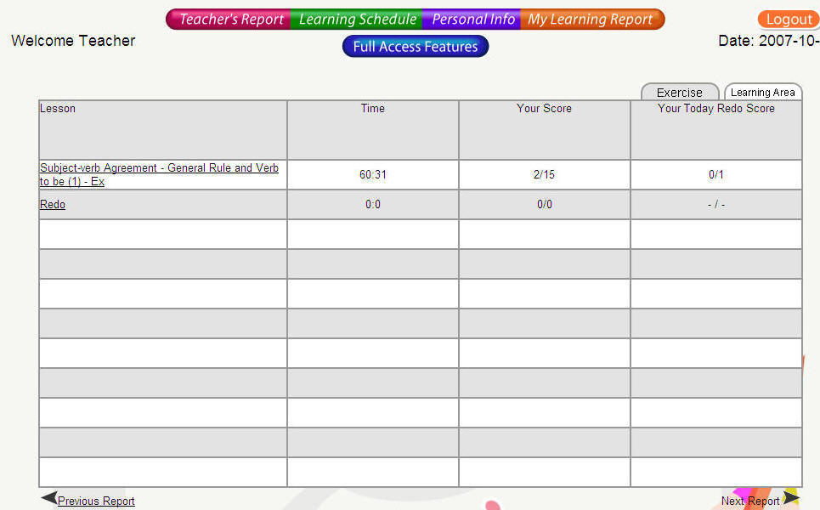Image resolution: width=820 pixels, height=510 pixels.
Task: Click the Your Score column header
Action: click(x=544, y=109)
